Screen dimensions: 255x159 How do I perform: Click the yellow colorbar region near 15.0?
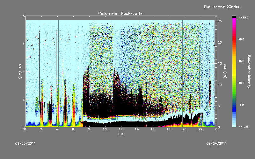pos(234,61)
